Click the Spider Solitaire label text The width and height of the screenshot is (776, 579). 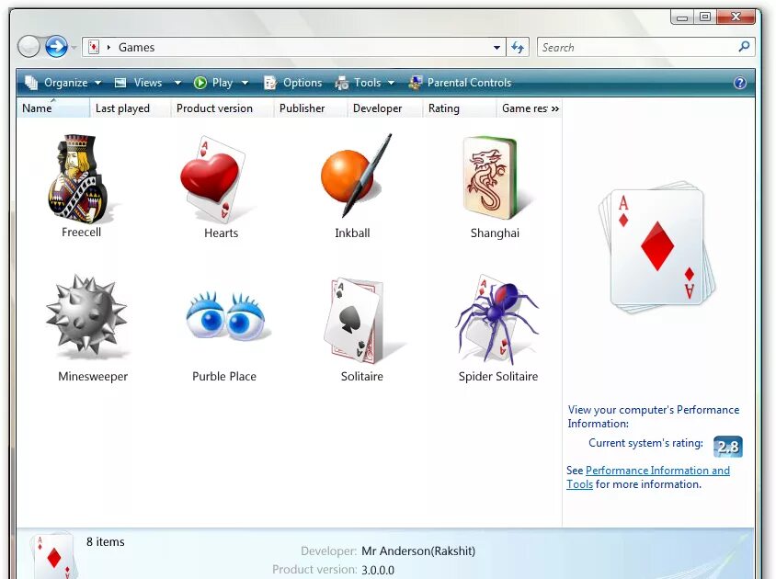point(497,376)
